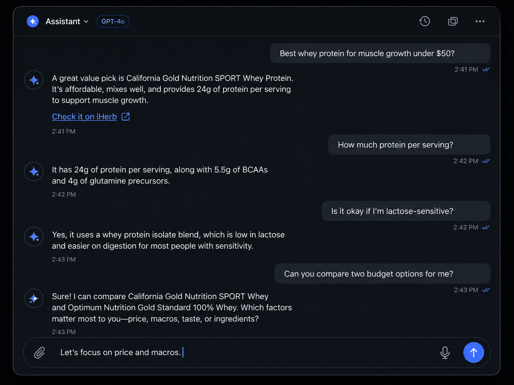Select the GPT-4o model badge
This screenshot has width=514, height=385.
tap(113, 21)
